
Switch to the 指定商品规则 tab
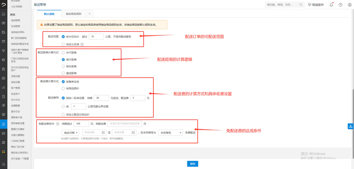pos(74,14)
